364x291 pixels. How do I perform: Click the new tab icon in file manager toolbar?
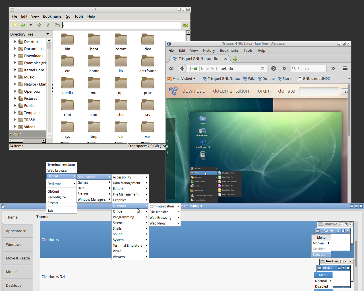(14, 25)
